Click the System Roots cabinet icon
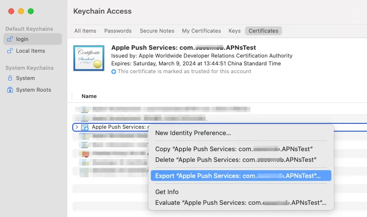Image resolution: width=367 pixels, height=217 pixels. (10, 90)
